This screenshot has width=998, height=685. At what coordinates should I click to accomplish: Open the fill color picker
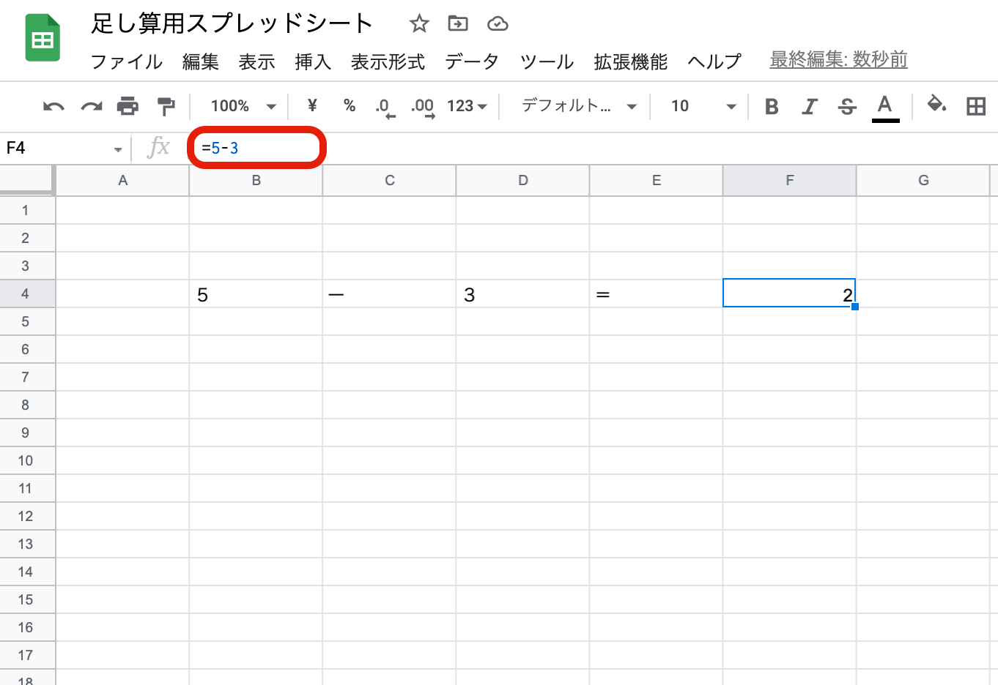pos(936,105)
